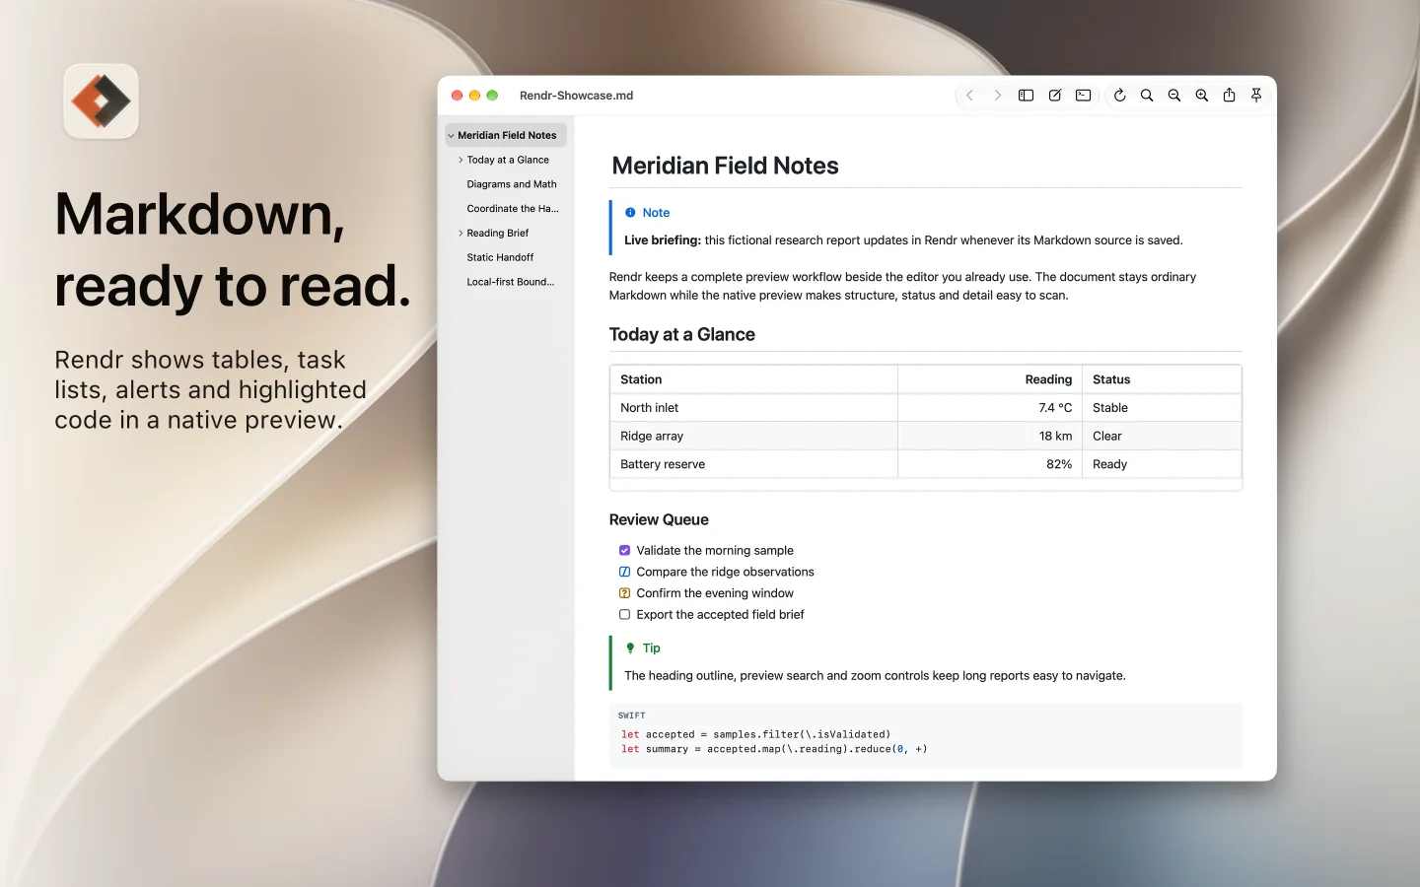Collapse the Meridian Field Notes outline chevron

(451, 136)
